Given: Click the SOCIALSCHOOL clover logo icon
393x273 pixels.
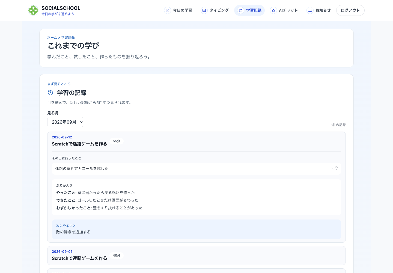Looking at the screenshot, I should coord(33,10).
